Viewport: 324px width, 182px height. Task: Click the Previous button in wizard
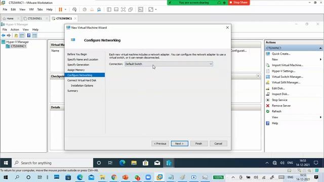[160, 144]
